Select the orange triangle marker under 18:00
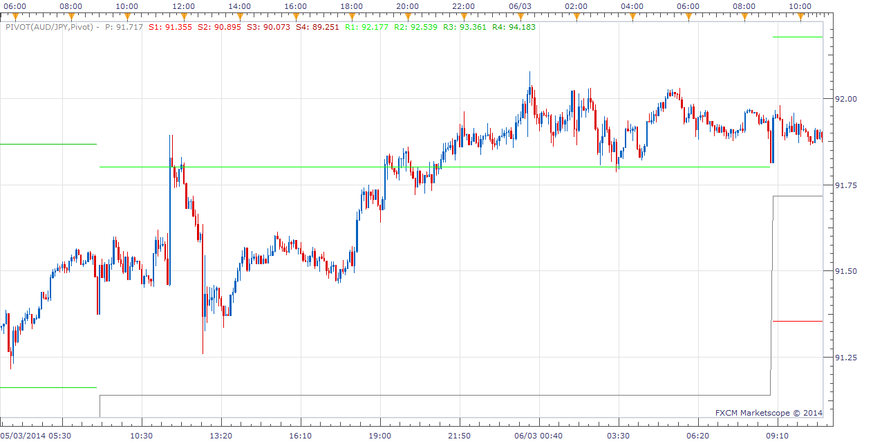 [351, 17]
